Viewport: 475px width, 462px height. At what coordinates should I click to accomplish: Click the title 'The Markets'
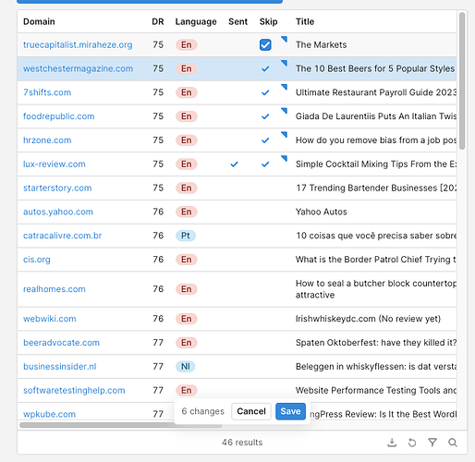click(321, 44)
